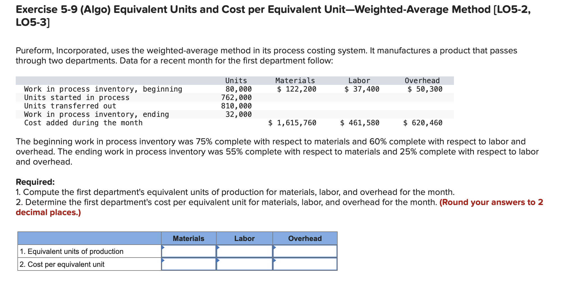Select the Labor column header in the answer table
Image resolution: width=568 pixels, height=282 pixels.
click(244, 238)
